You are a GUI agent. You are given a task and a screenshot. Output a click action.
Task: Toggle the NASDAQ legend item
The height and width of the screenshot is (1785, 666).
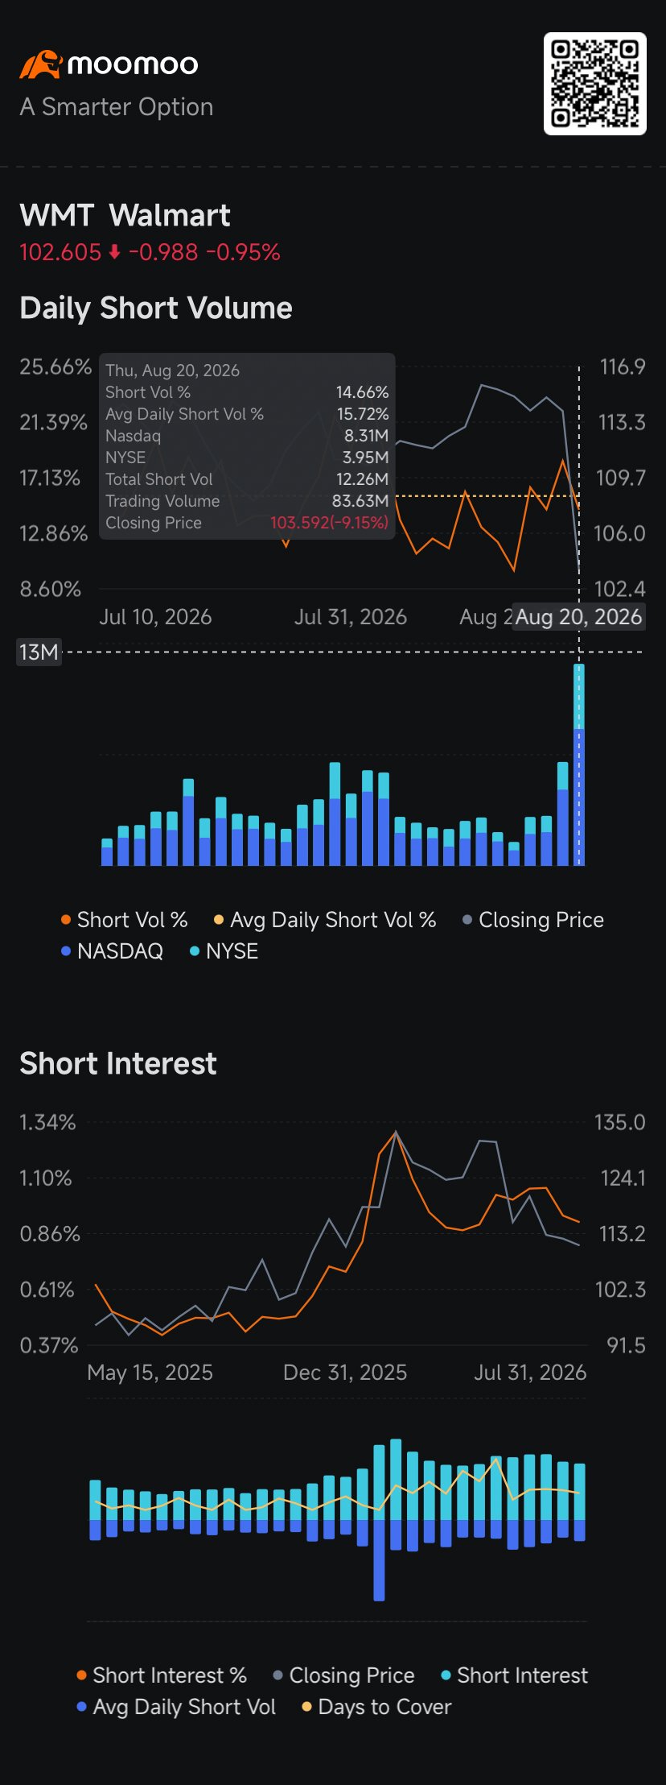coord(113,951)
